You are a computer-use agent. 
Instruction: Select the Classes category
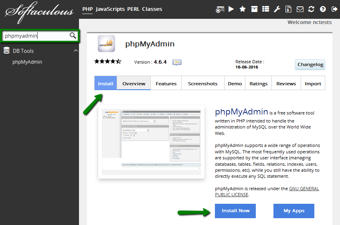pos(152,9)
